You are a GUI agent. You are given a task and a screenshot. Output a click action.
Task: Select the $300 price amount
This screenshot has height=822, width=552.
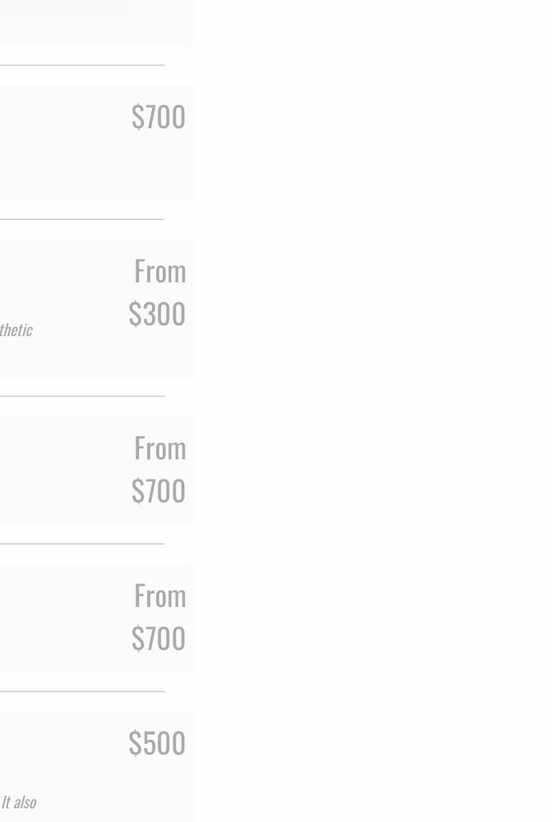(157, 314)
